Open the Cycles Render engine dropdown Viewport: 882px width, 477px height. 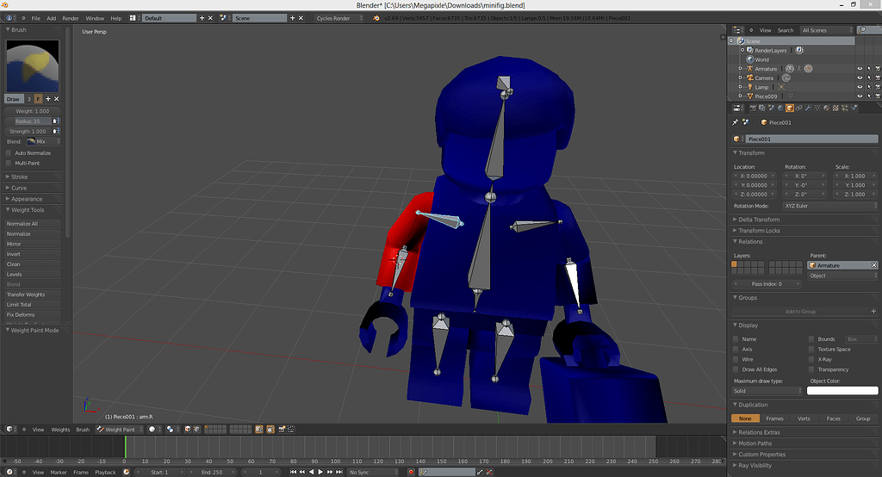(x=339, y=18)
